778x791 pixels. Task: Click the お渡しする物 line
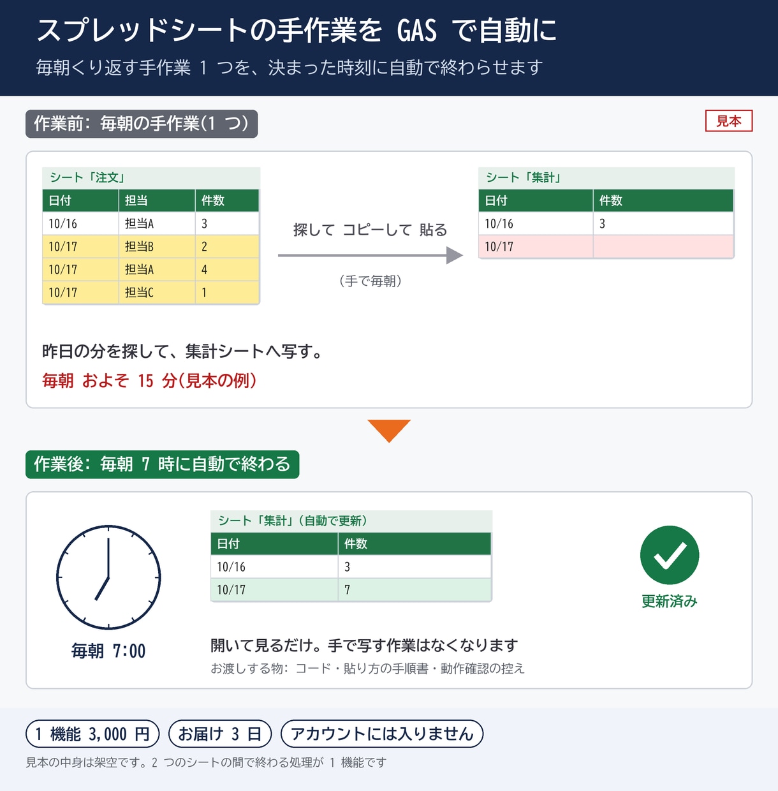367,669
